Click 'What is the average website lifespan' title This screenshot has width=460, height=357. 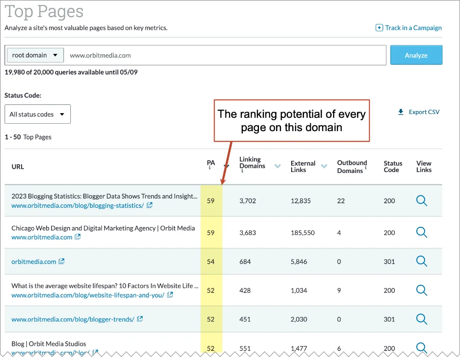coord(105,286)
